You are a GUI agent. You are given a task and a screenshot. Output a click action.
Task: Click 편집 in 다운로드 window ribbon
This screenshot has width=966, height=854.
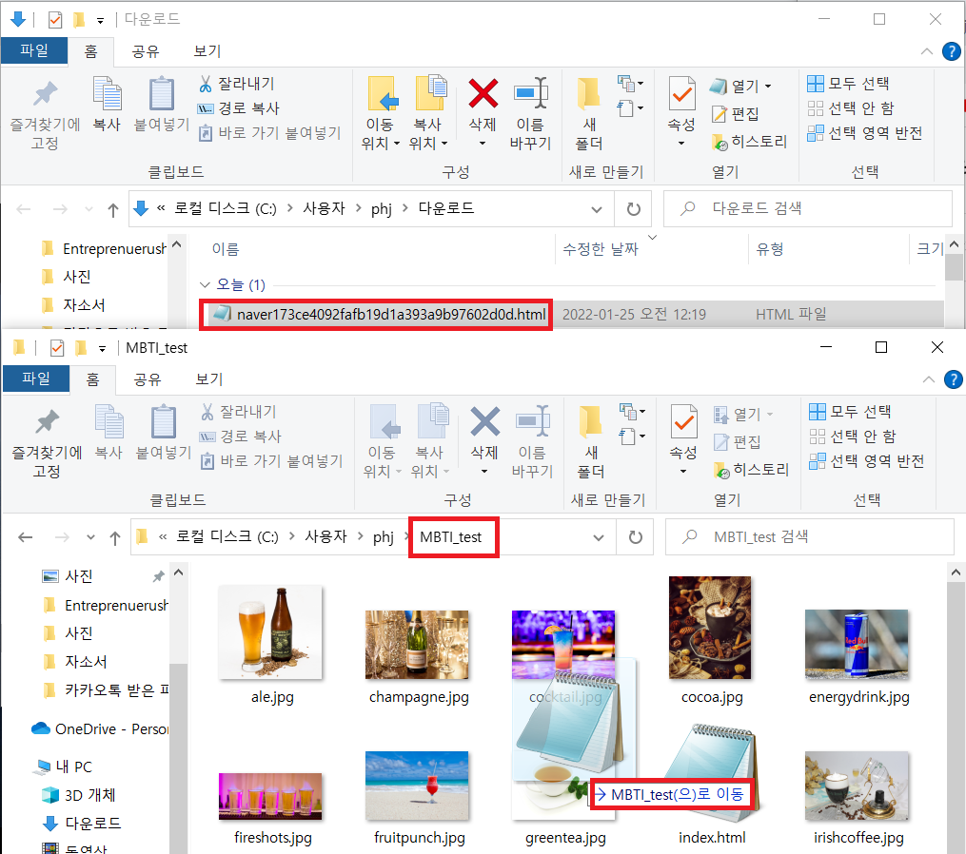[736, 114]
